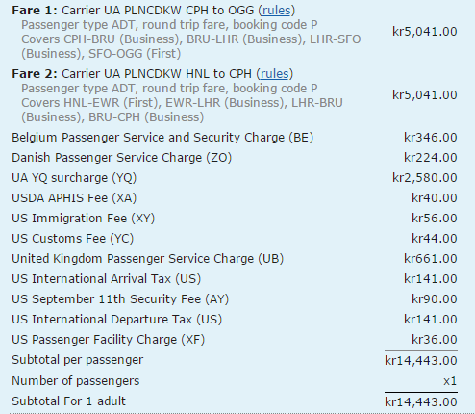Select the Subtotal per passenger amount
Image resolution: width=475 pixels, height=414 pixels.
421,361
